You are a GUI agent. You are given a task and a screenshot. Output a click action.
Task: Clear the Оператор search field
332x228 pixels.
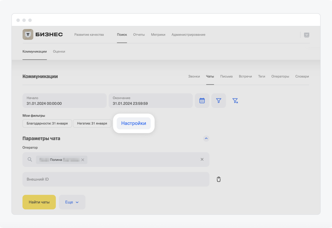pyautogui.click(x=202, y=159)
